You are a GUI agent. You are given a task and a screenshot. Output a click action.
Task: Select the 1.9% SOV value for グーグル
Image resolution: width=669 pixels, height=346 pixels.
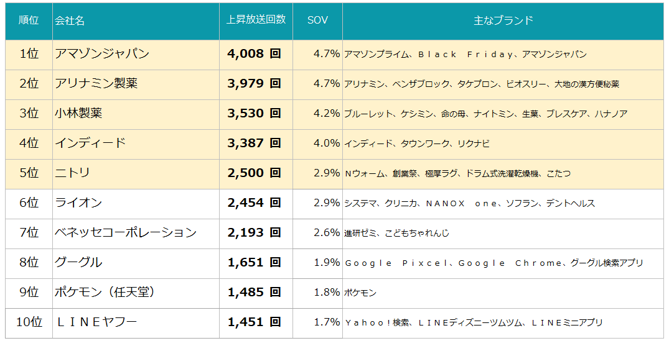327,263
